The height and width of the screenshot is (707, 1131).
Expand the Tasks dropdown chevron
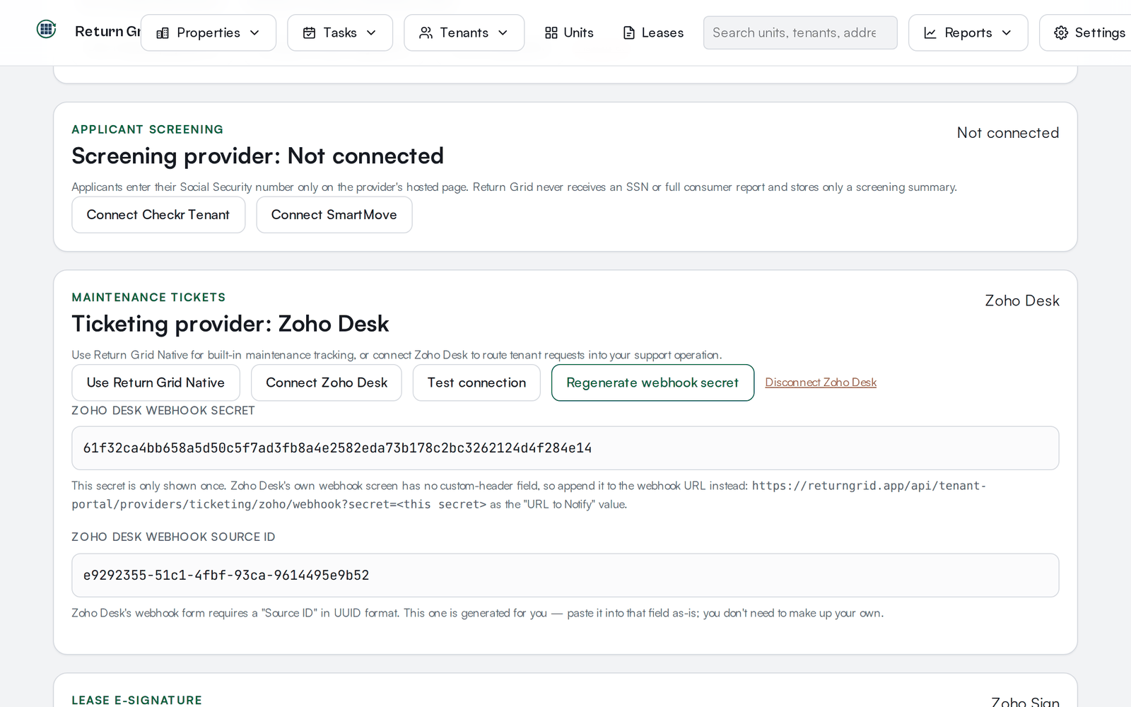point(371,33)
